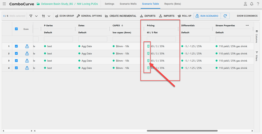Click the horizontal scrollbar thumb at bottom
This screenshot has height=134, width=262.
coord(182,131)
